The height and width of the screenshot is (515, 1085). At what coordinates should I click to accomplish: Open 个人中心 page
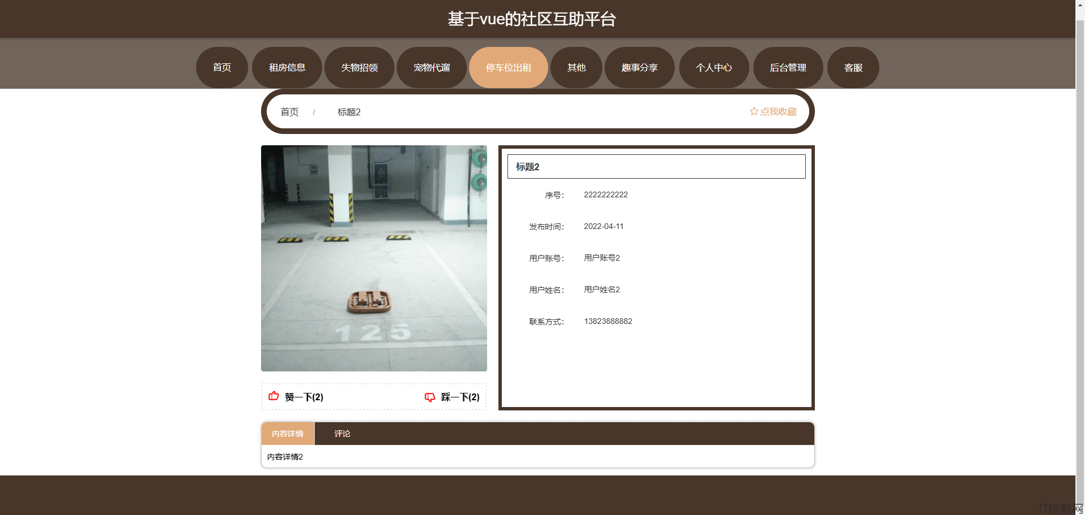714,67
